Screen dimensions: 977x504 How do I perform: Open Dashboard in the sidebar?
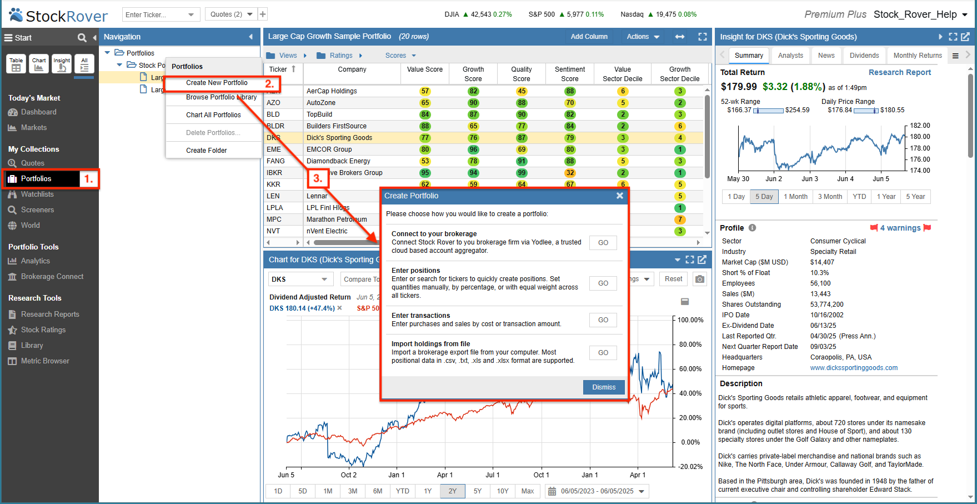tap(38, 112)
